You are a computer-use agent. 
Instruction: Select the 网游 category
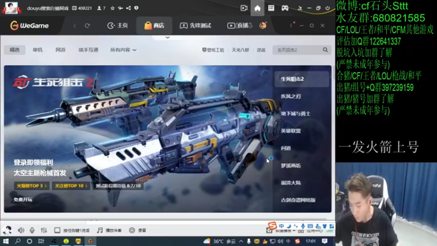point(61,50)
